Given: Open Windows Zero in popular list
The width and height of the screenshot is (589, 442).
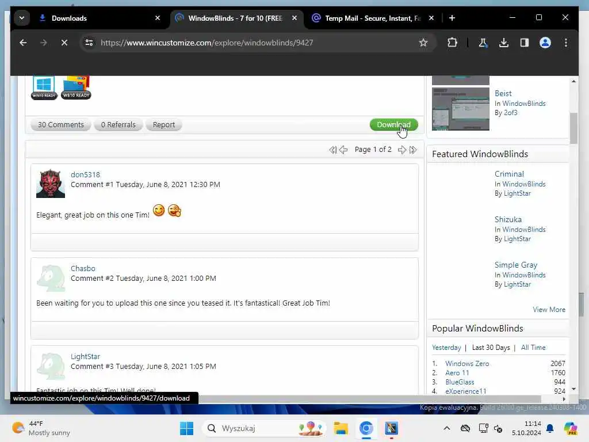Looking at the screenshot, I should coord(467,364).
